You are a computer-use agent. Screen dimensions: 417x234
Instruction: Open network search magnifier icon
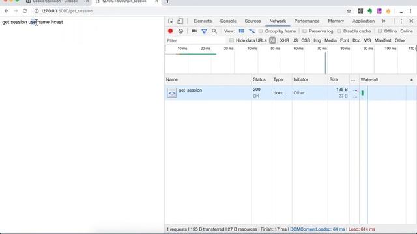click(x=214, y=31)
